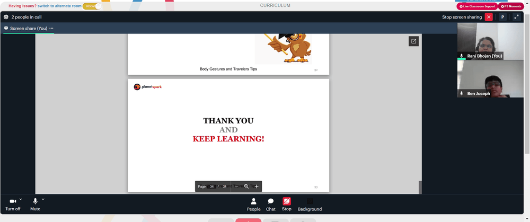Open the screen share three-dots menu
The height and width of the screenshot is (222, 530).
click(51, 29)
